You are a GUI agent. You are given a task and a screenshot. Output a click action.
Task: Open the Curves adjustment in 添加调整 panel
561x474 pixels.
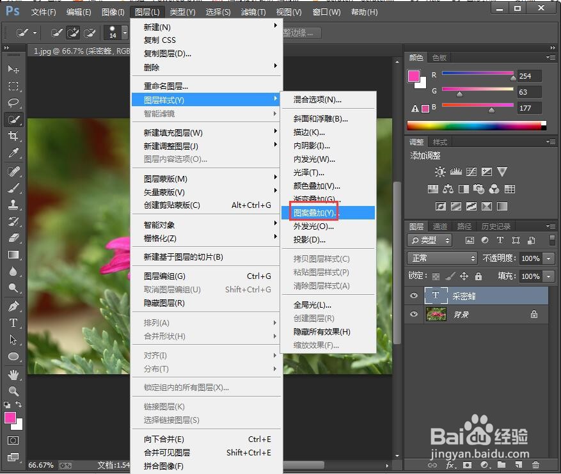point(471,172)
